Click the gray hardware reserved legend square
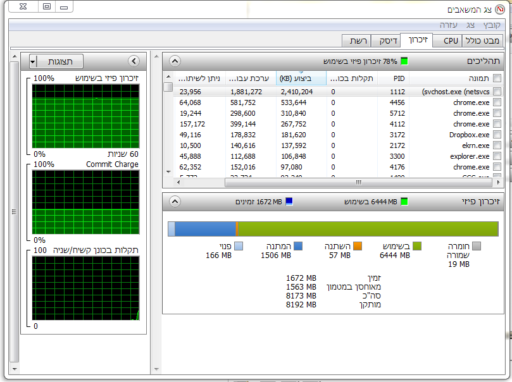The width and height of the screenshot is (512, 382). tap(477, 246)
